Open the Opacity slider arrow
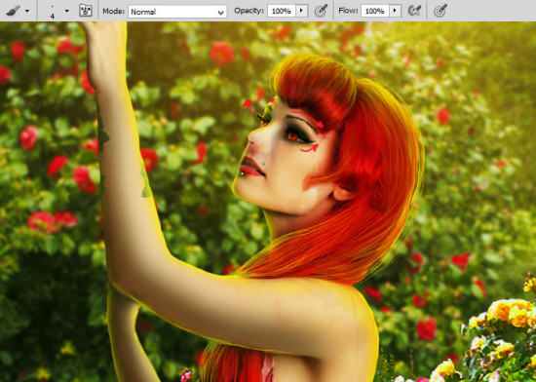Screen dimensions: 536x382 pos(301,11)
